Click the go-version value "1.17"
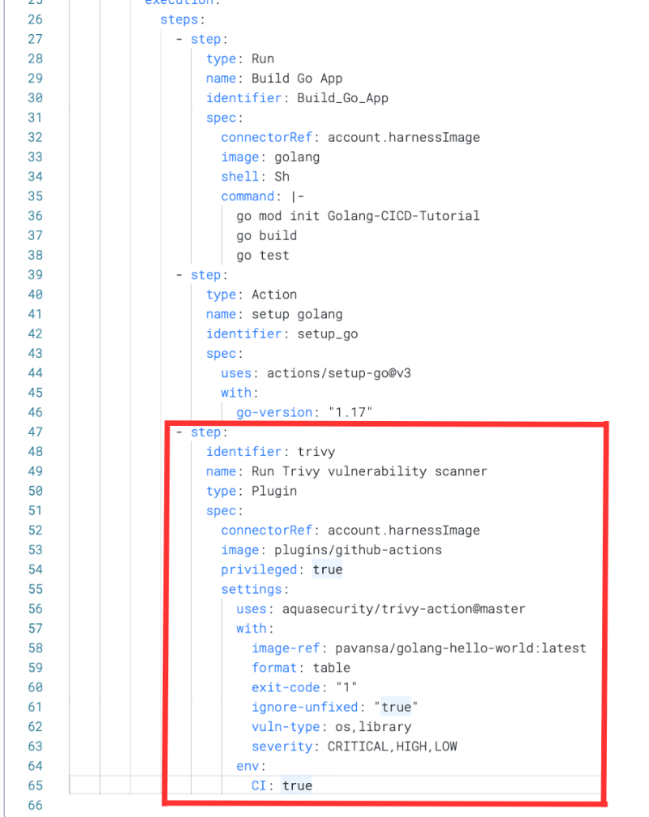 point(350,413)
